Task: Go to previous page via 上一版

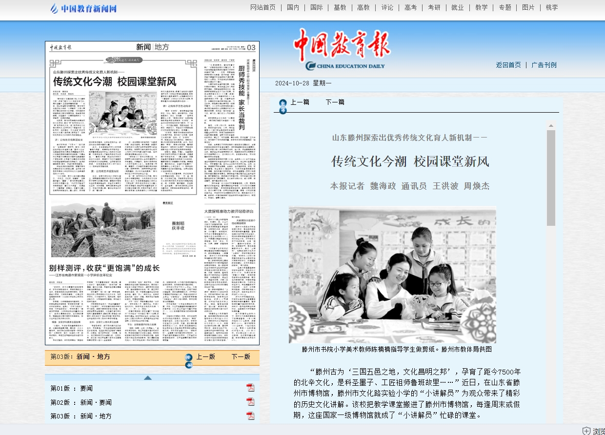Action: (x=206, y=356)
